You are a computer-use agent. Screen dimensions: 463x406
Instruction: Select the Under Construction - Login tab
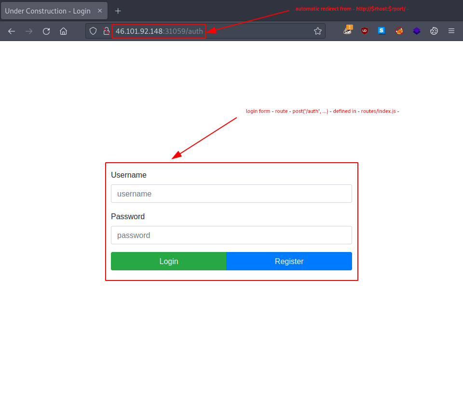tap(48, 11)
